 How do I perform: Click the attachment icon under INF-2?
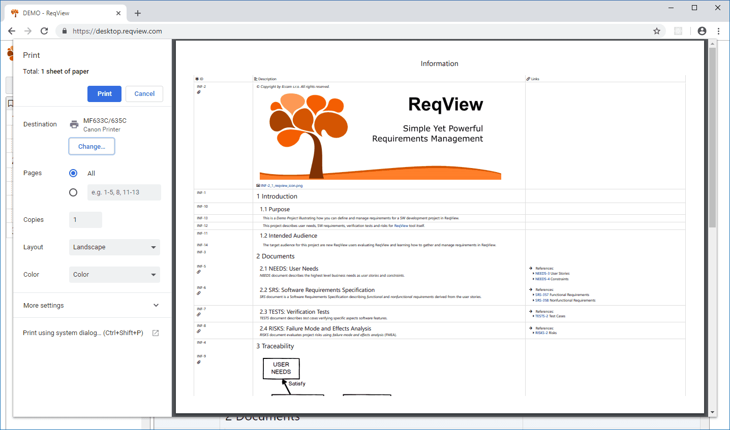coord(199,92)
